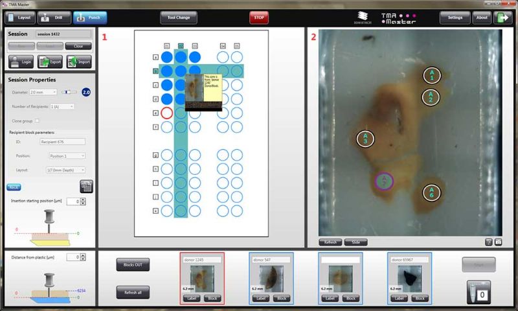
Task: Click filled core at row a column 03
Action: click(195, 57)
